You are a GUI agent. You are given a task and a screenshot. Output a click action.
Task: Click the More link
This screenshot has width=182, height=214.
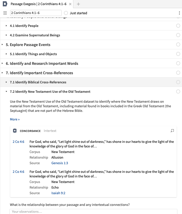15,119
